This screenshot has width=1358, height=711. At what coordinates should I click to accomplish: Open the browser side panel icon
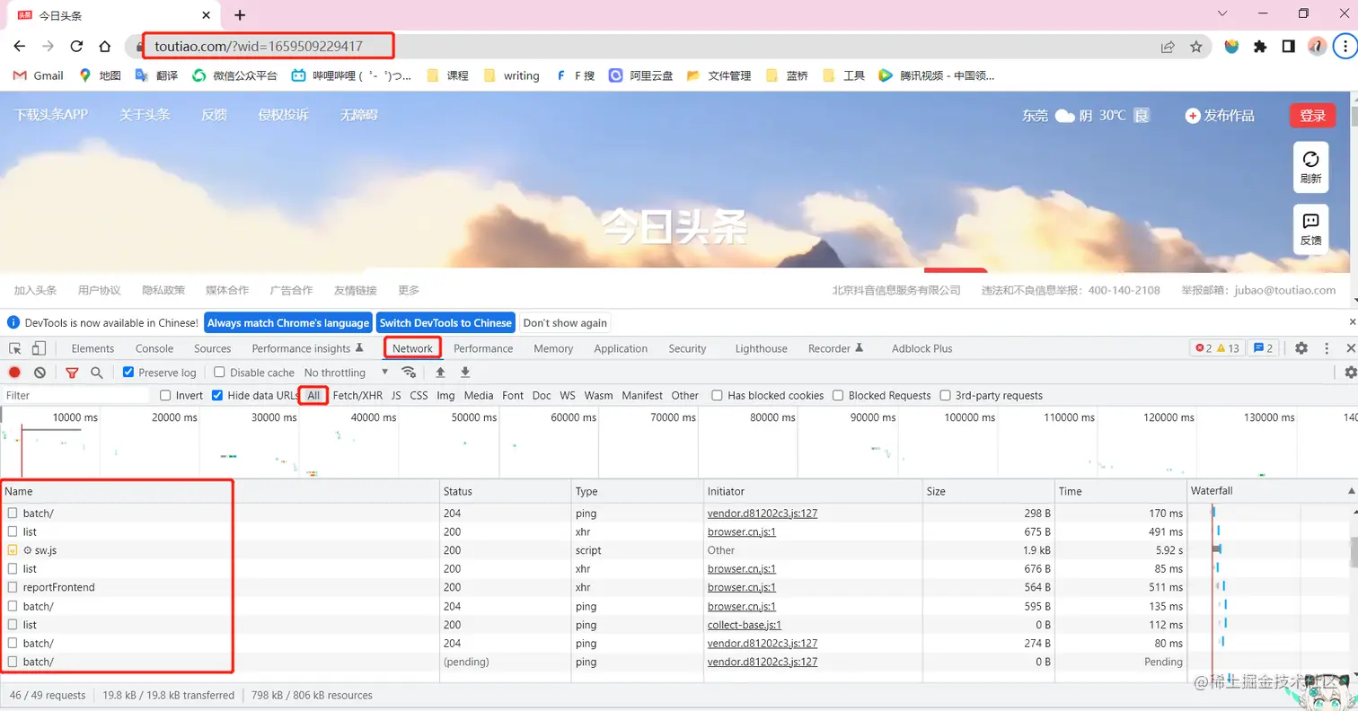(1288, 47)
